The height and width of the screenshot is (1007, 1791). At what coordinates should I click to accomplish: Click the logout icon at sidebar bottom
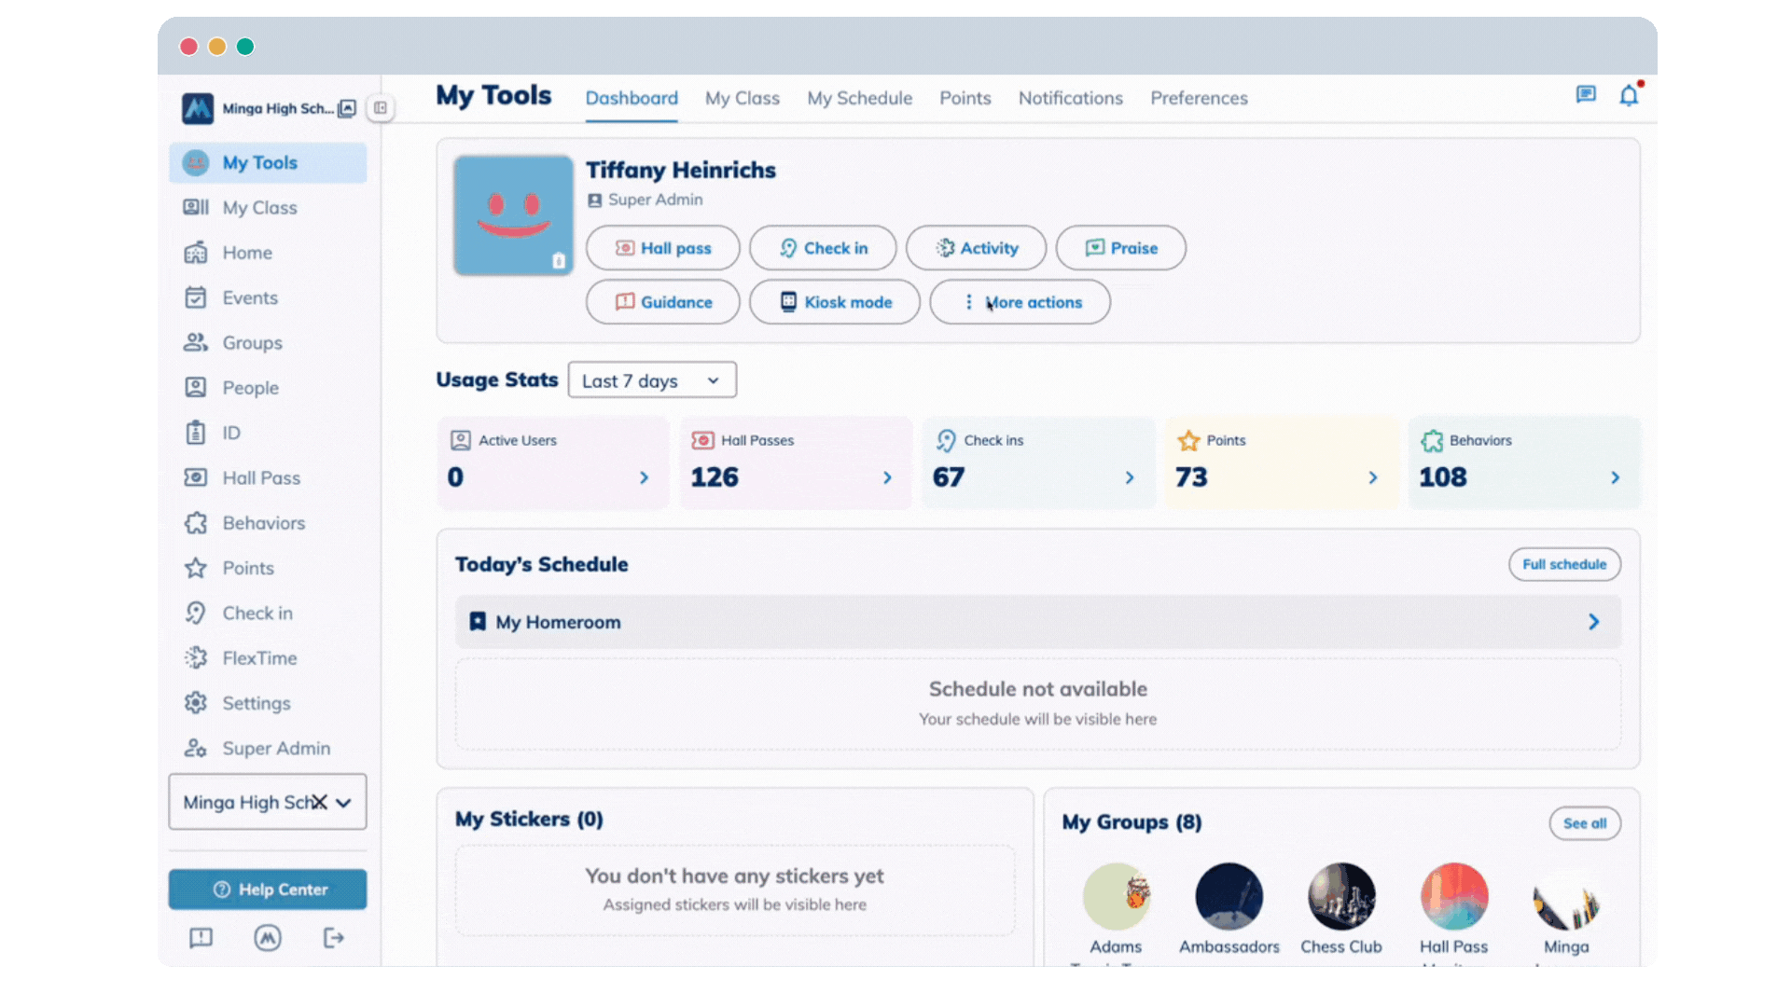(333, 938)
